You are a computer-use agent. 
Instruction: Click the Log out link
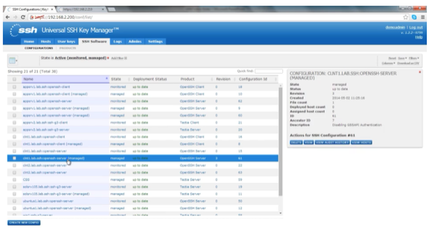pyautogui.click(x=416, y=27)
